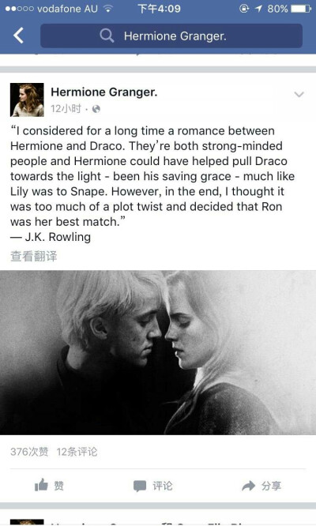Tap 查看翻译 to see translation
Viewport: 316px width, 526px height.
coord(33,256)
